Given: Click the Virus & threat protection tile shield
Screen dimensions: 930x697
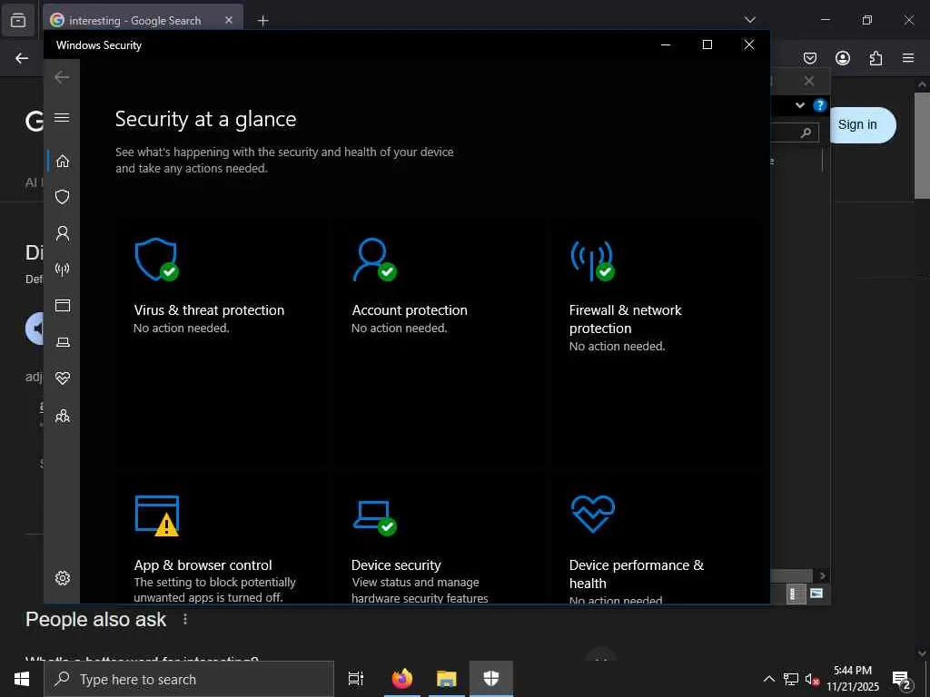Looking at the screenshot, I should [x=156, y=259].
